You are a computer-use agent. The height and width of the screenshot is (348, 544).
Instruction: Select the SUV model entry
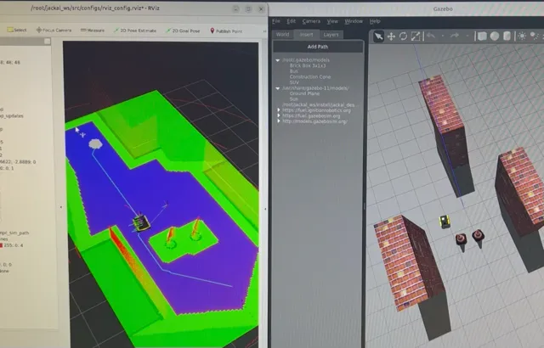click(294, 82)
